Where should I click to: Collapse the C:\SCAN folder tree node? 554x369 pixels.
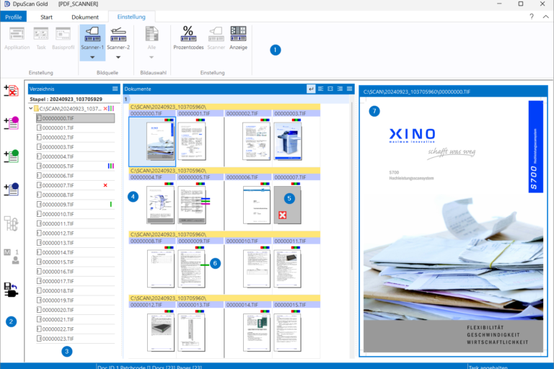(x=31, y=108)
